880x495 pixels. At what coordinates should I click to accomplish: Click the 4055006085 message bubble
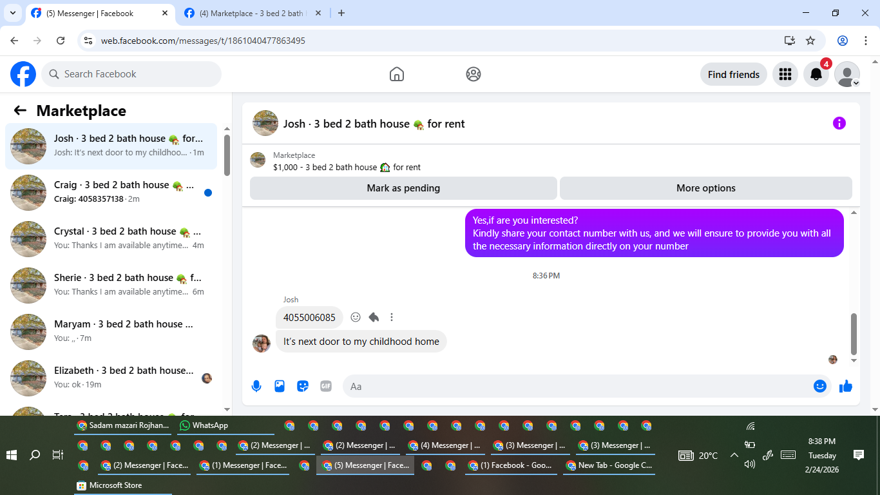309,317
